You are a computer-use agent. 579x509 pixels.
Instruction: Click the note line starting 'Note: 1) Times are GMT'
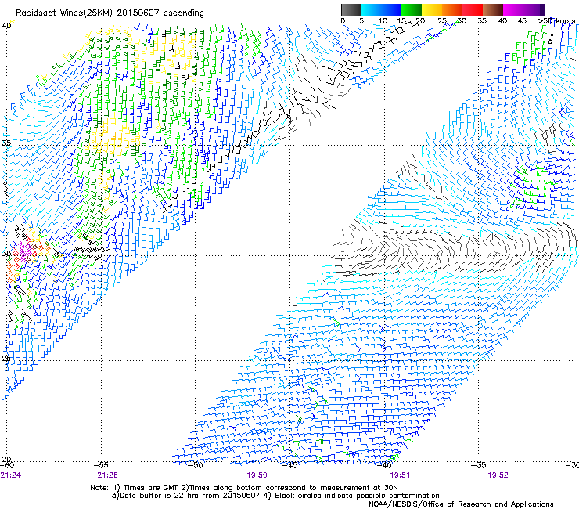click(244, 488)
